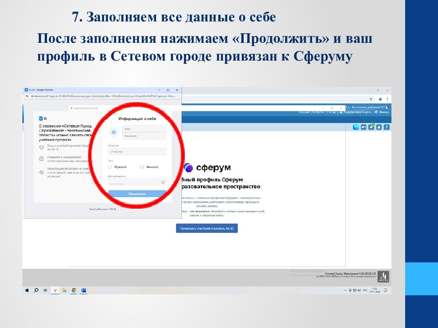
Task: Click the Отчество input field
Action: [137, 151]
